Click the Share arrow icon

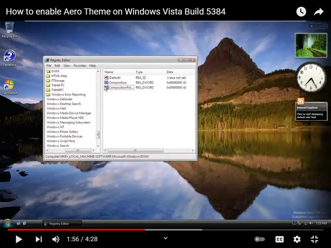tap(318, 12)
